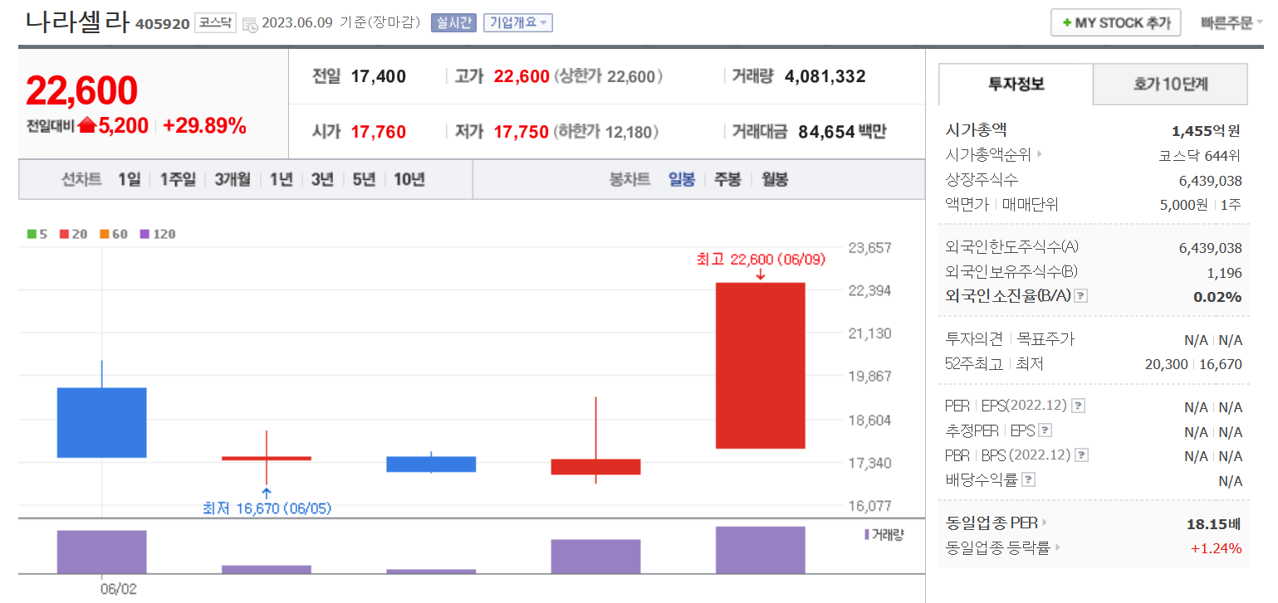The height and width of the screenshot is (603, 1278).
Task: Switch to the 투자정보 tab
Action: pos(1016,84)
